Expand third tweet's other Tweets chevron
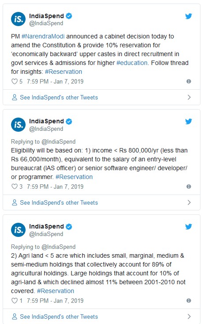Viewport: 204px width, 324px height. click(x=189, y=316)
